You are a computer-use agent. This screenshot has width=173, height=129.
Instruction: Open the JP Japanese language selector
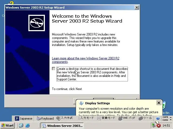point(24,119)
